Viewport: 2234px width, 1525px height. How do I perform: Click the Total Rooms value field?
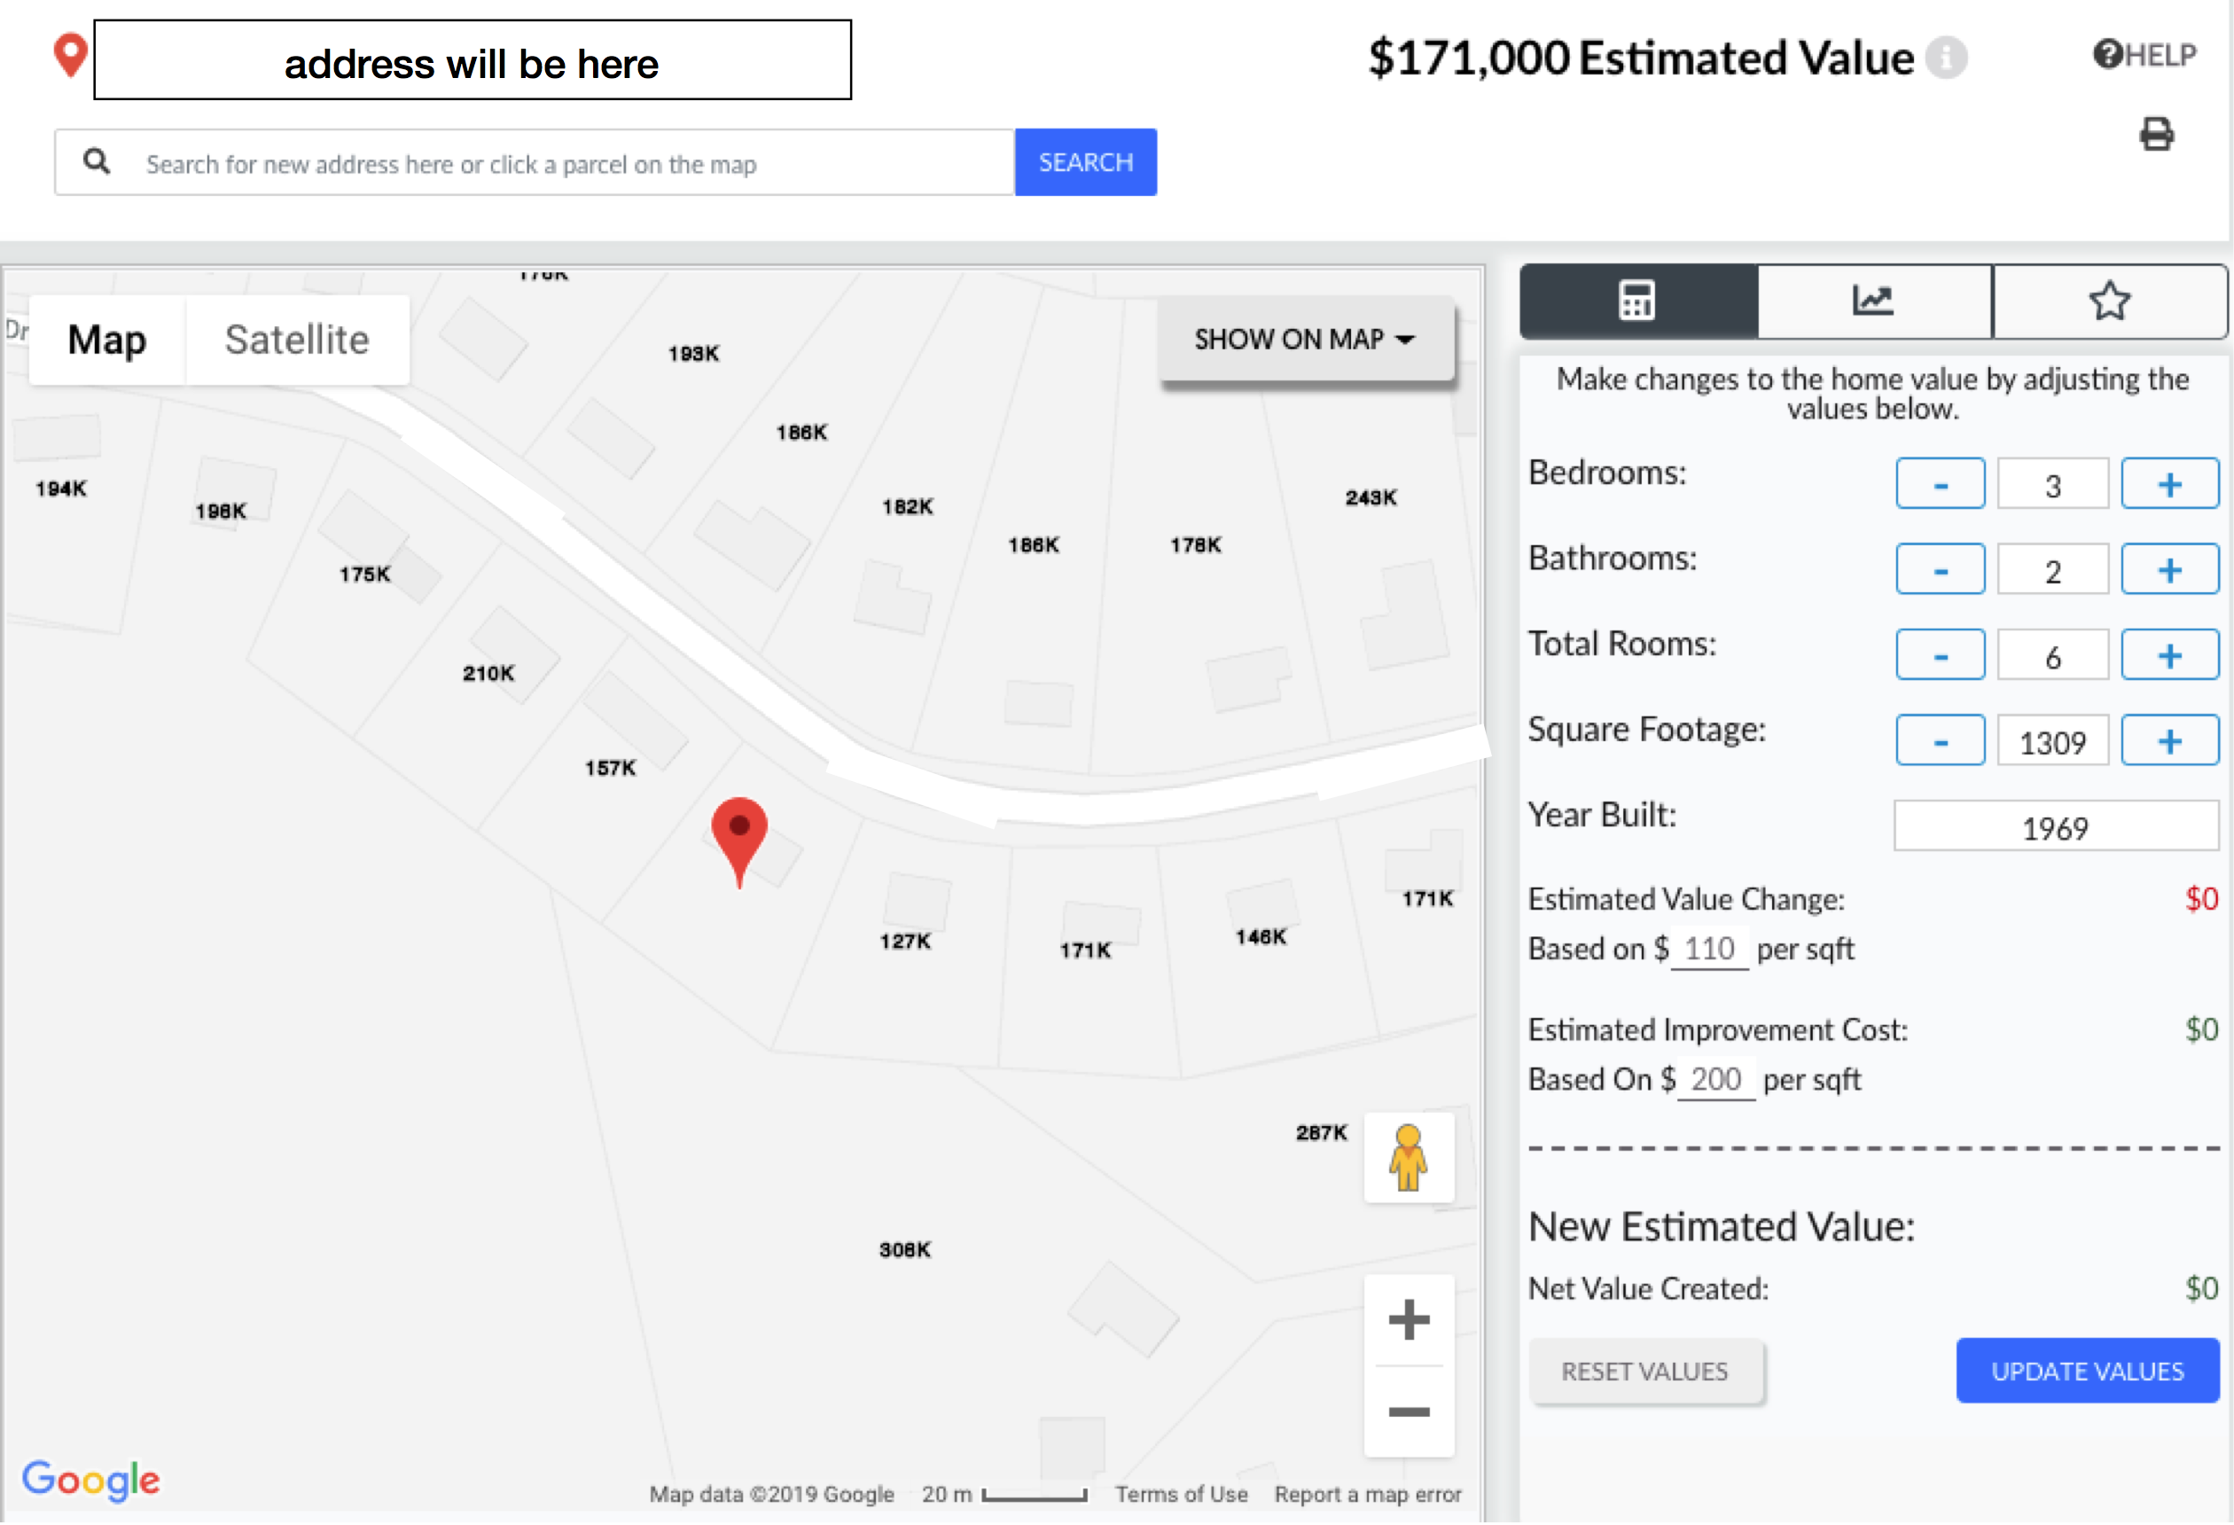pos(2053,656)
